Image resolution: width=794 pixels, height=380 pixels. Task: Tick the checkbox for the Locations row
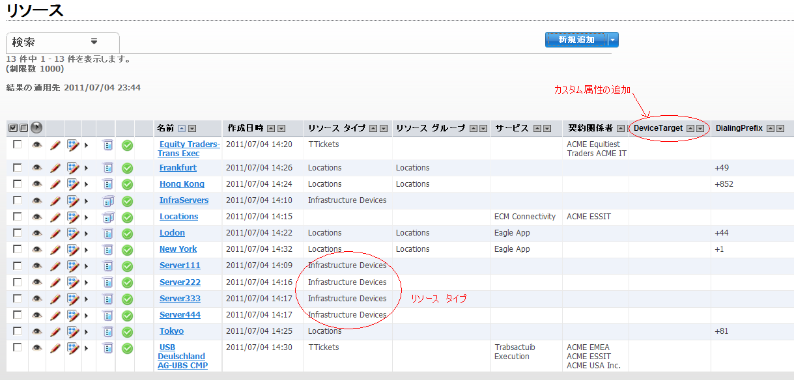click(x=18, y=217)
